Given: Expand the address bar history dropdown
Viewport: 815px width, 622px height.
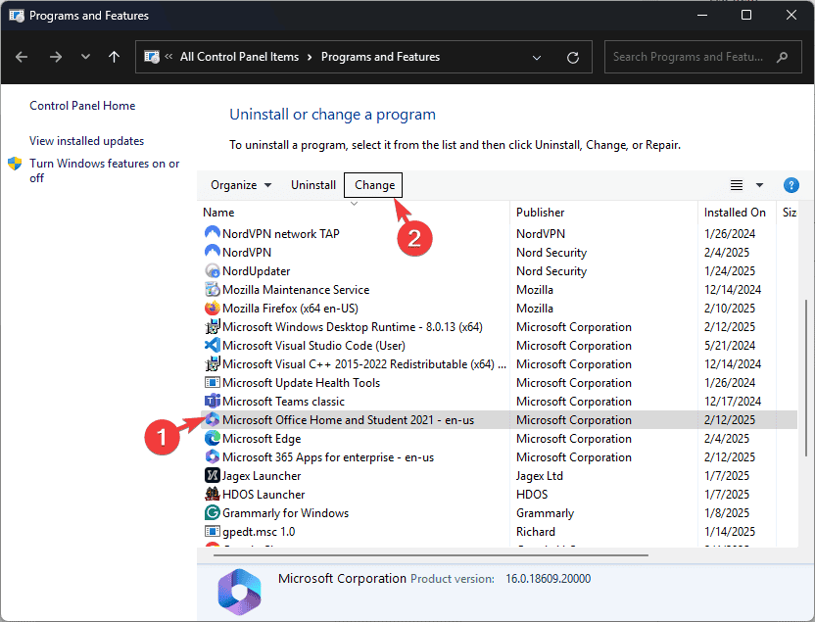Looking at the screenshot, I should pyautogui.click(x=537, y=57).
